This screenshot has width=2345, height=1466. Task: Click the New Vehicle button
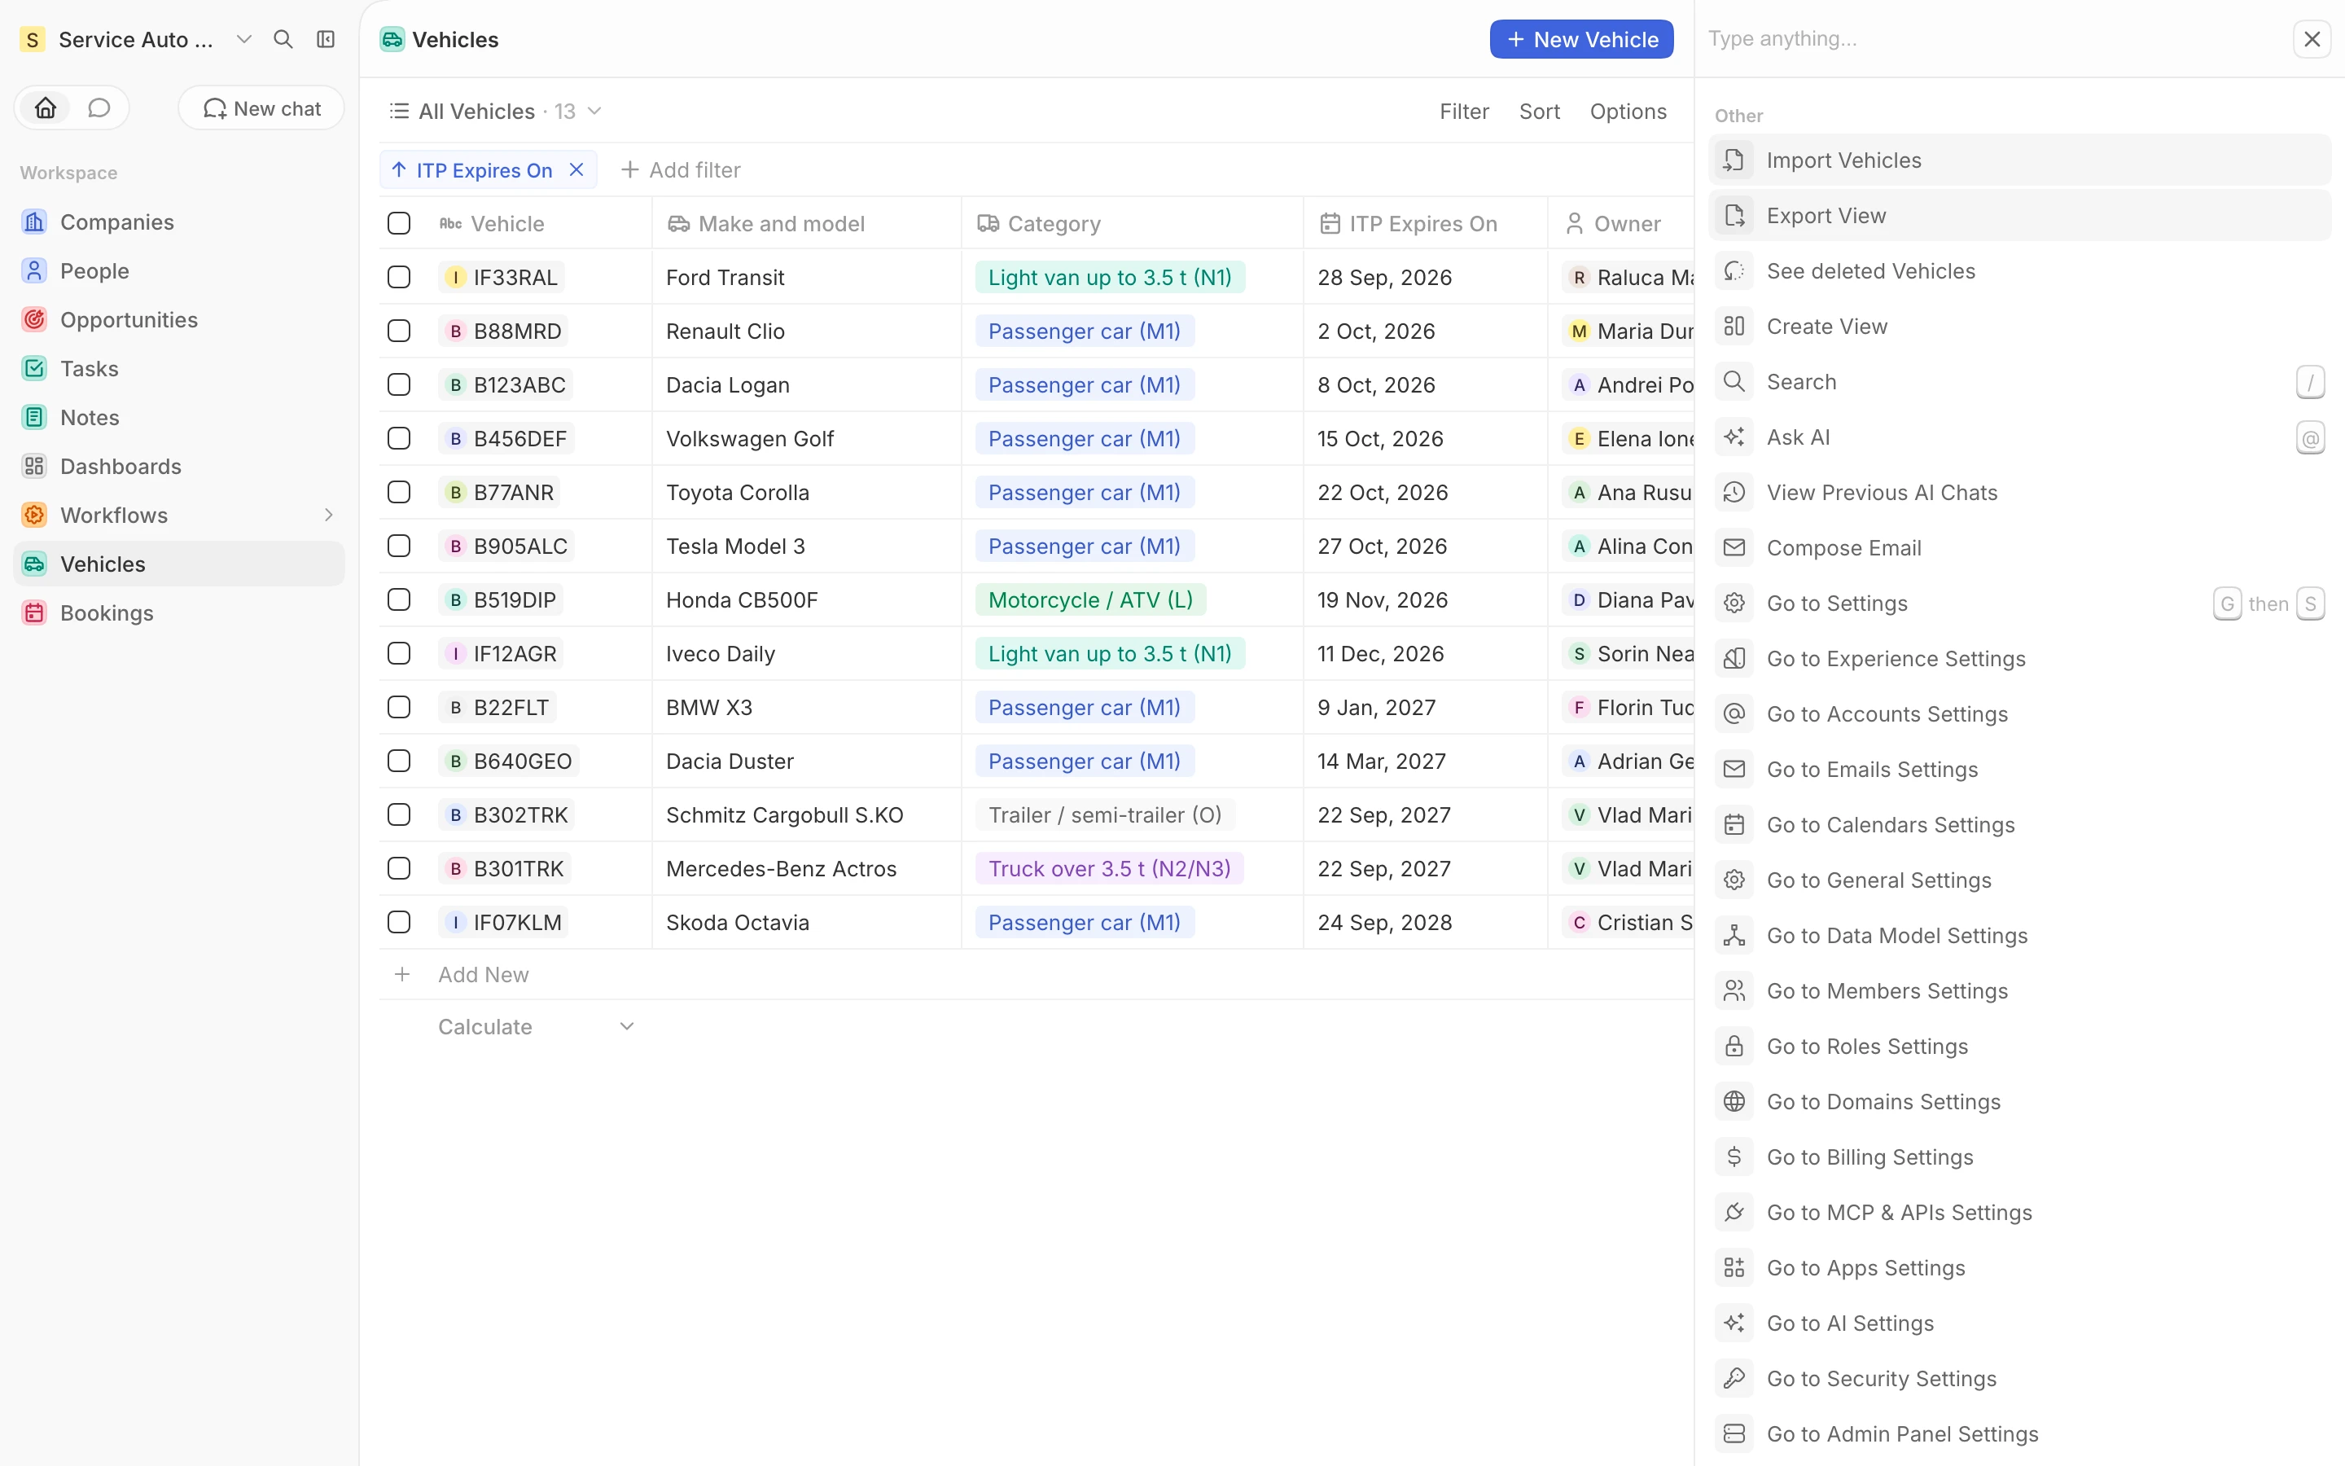click(x=1581, y=40)
